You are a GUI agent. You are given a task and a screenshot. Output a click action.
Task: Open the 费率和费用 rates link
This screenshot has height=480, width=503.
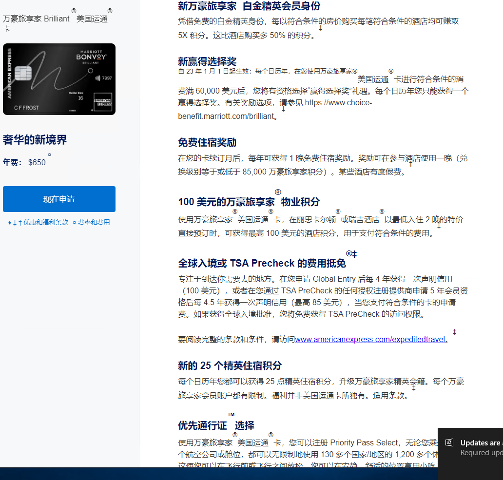[94, 223]
